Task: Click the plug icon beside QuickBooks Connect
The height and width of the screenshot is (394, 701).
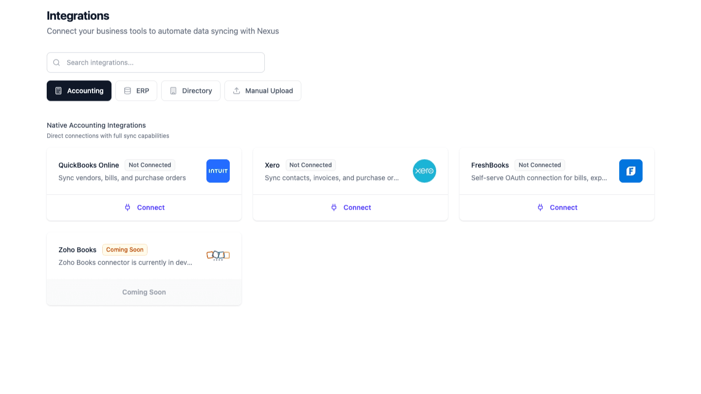Action: click(x=128, y=207)
